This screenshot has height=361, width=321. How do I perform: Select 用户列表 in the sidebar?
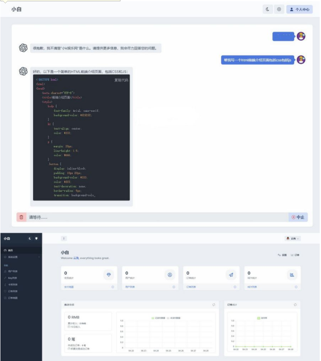pos(13,271)
